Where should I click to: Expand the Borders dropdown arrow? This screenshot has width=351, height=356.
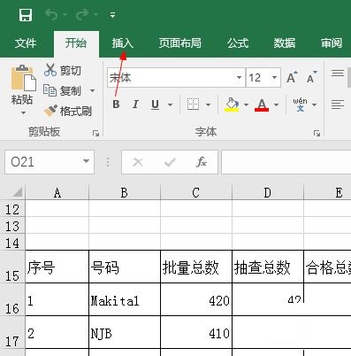[x=208, y=104]
